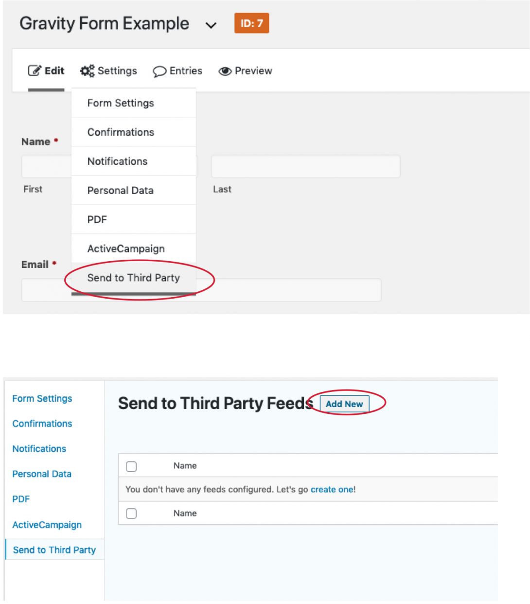
Task: Click the "create one" link
Action: point(331,489)
